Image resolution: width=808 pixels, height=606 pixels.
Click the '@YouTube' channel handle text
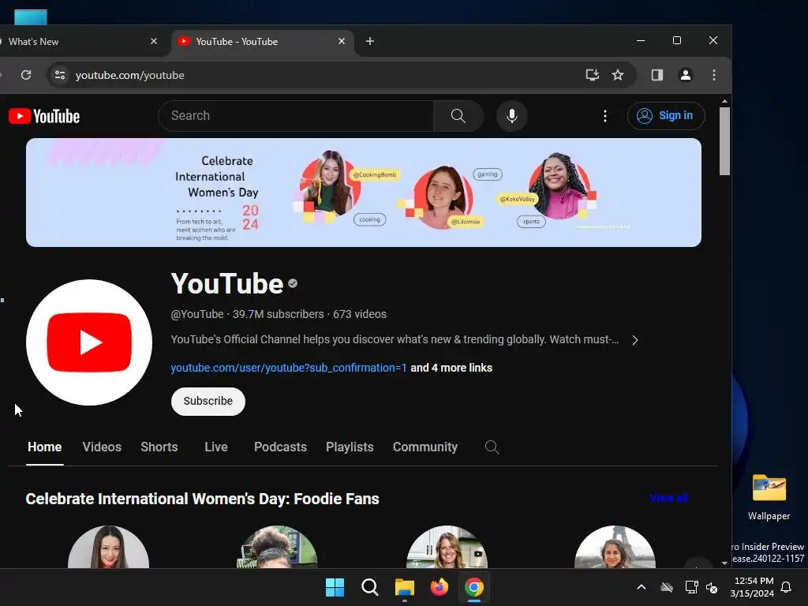click(196, 314)
